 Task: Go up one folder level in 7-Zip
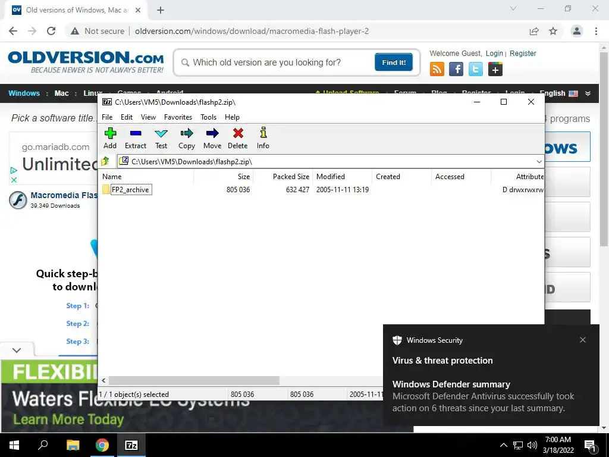[x=105, y=161]
